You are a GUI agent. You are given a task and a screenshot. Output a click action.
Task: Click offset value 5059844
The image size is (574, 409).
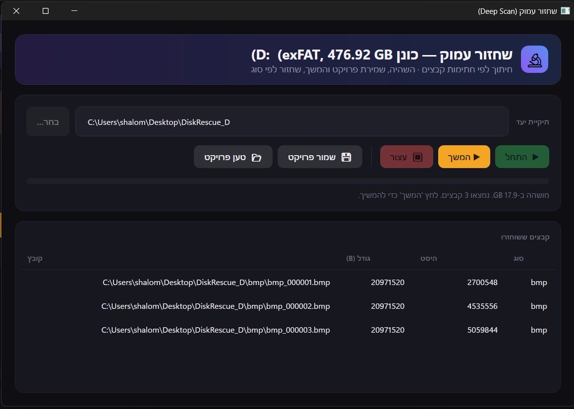(x=482, y=330)
